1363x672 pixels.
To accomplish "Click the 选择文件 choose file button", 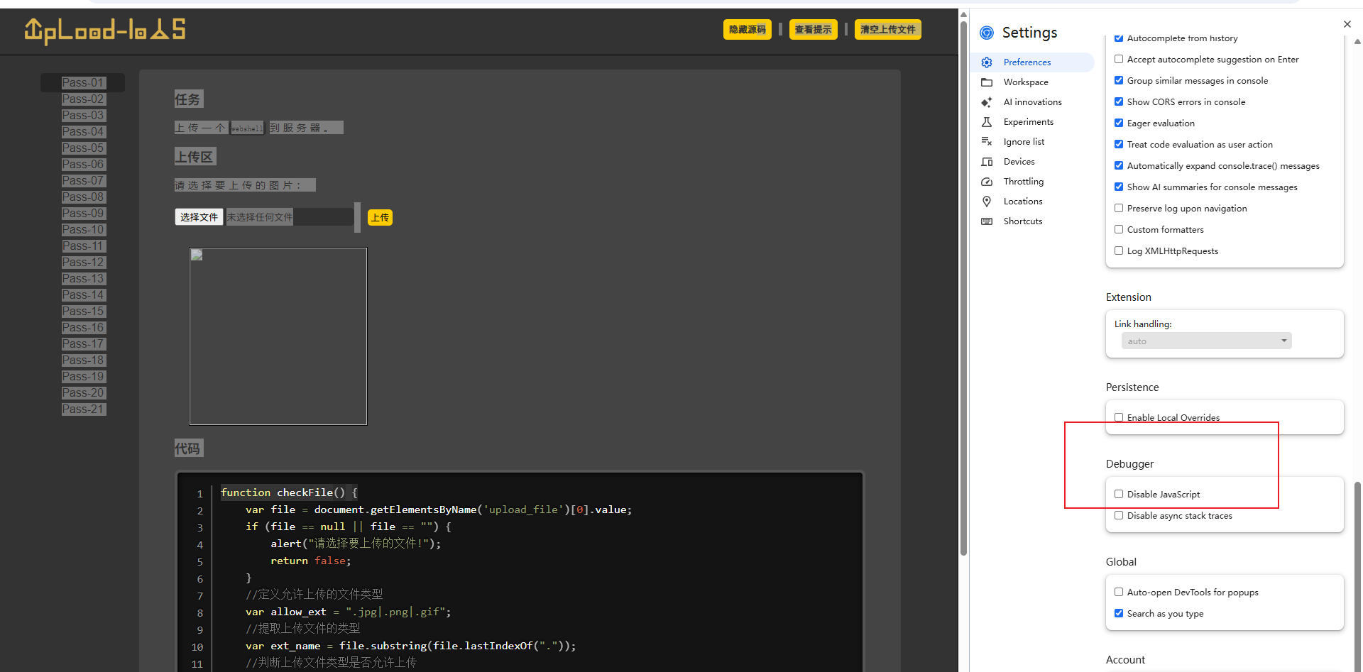I will click(x=199, y=217).
